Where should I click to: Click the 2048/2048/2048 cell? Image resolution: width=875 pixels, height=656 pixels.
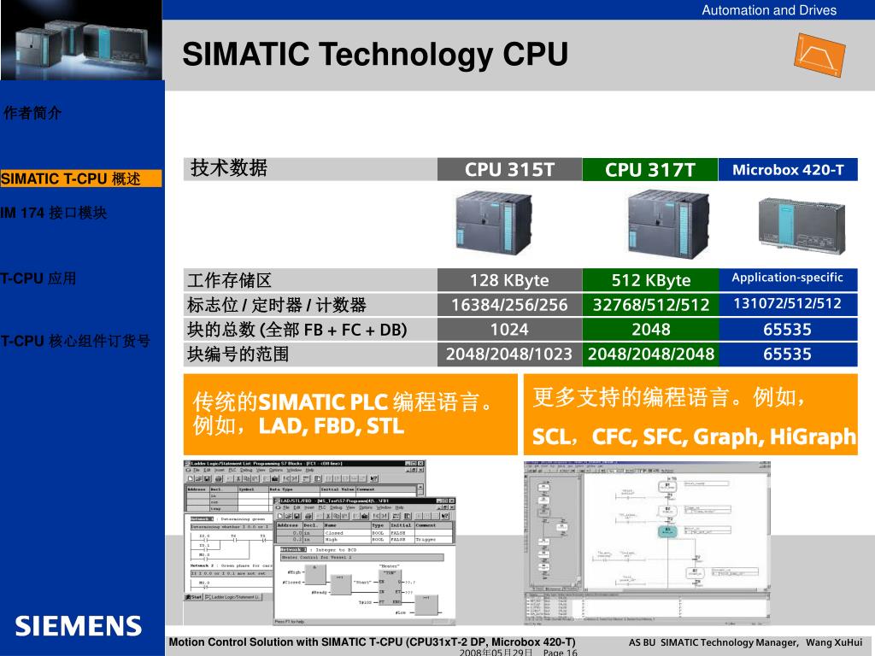[x=650, y=354]
